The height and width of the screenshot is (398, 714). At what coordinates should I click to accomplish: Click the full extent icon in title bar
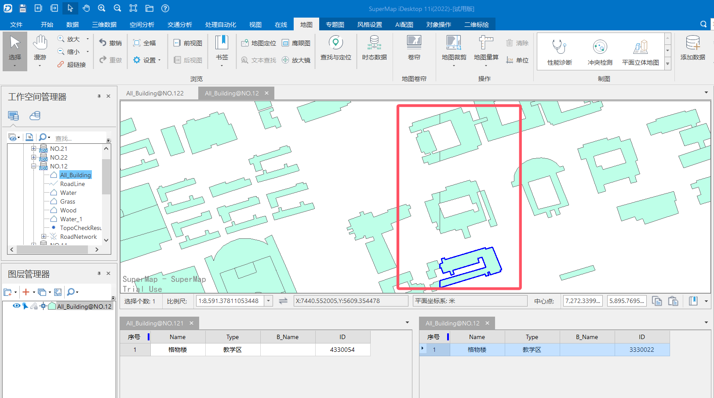click(133, 8)
